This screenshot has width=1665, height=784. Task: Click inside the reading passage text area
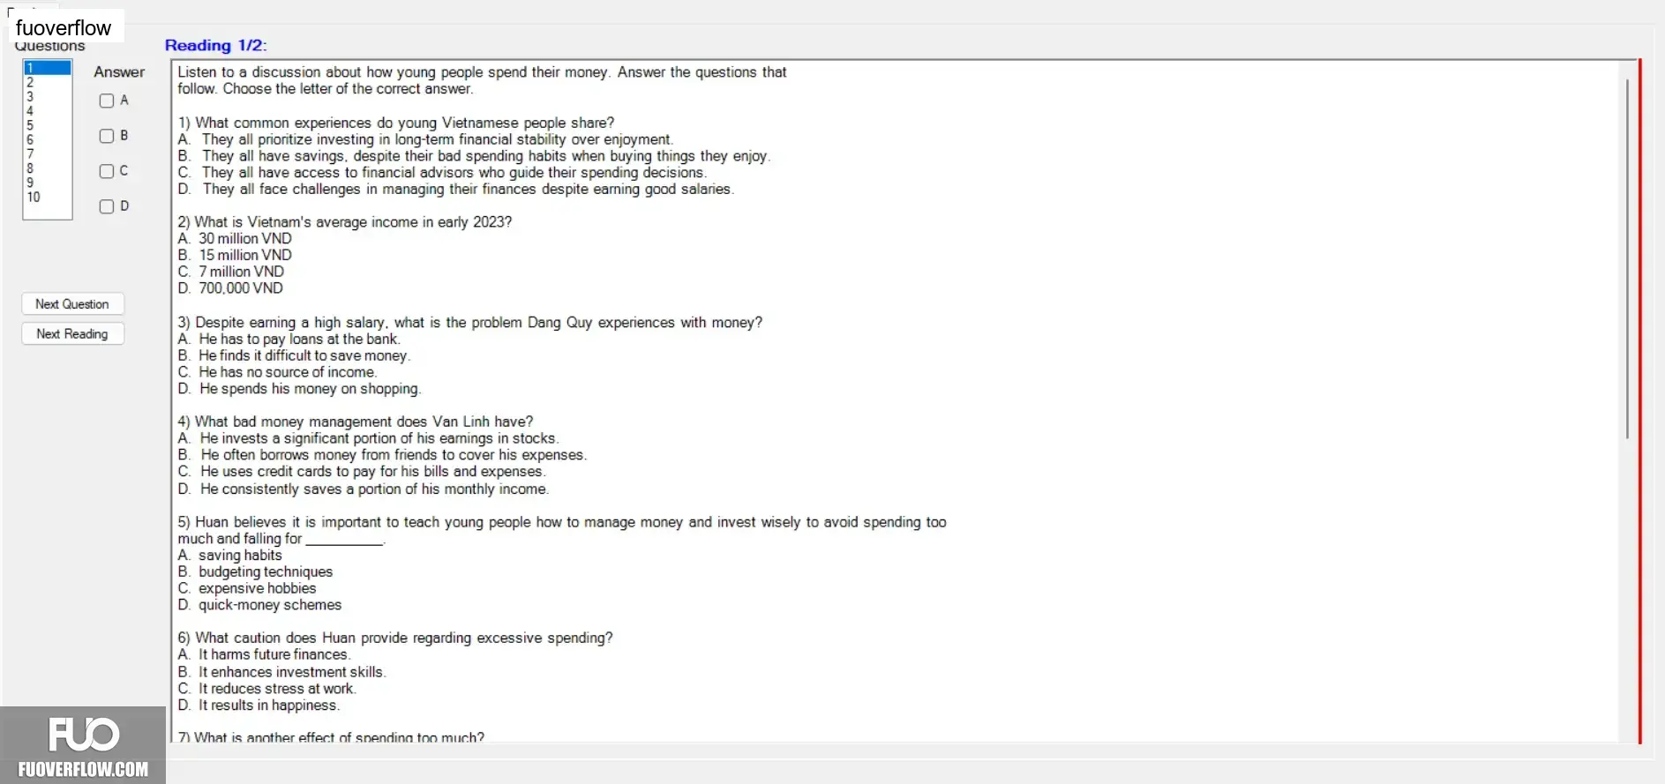896,401
